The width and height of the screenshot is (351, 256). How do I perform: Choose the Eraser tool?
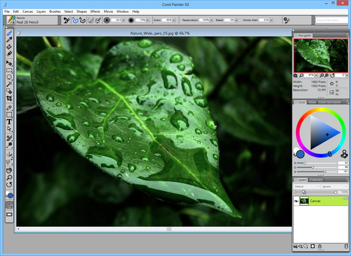[x=9, y=54]
